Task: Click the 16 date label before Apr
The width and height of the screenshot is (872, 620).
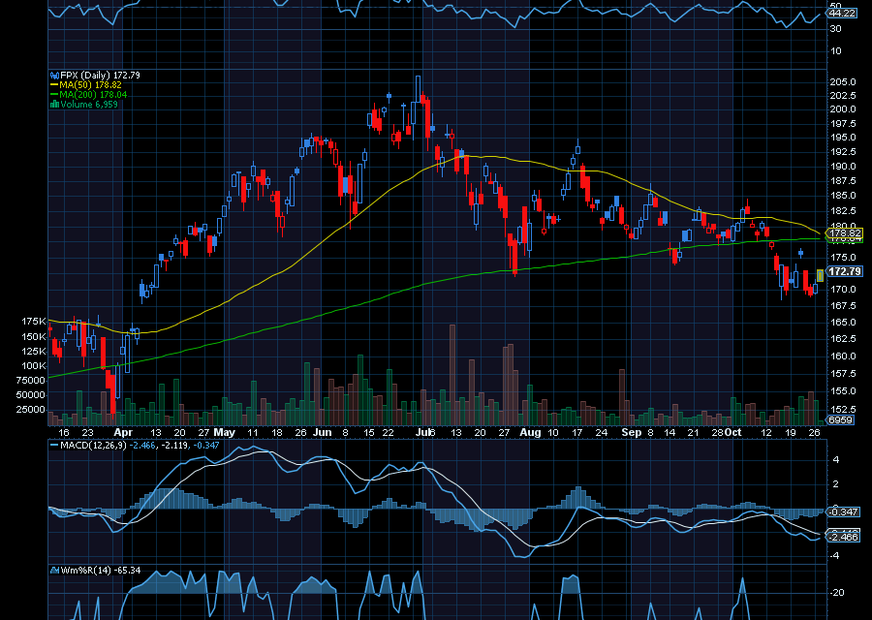Action: point(64,433)
